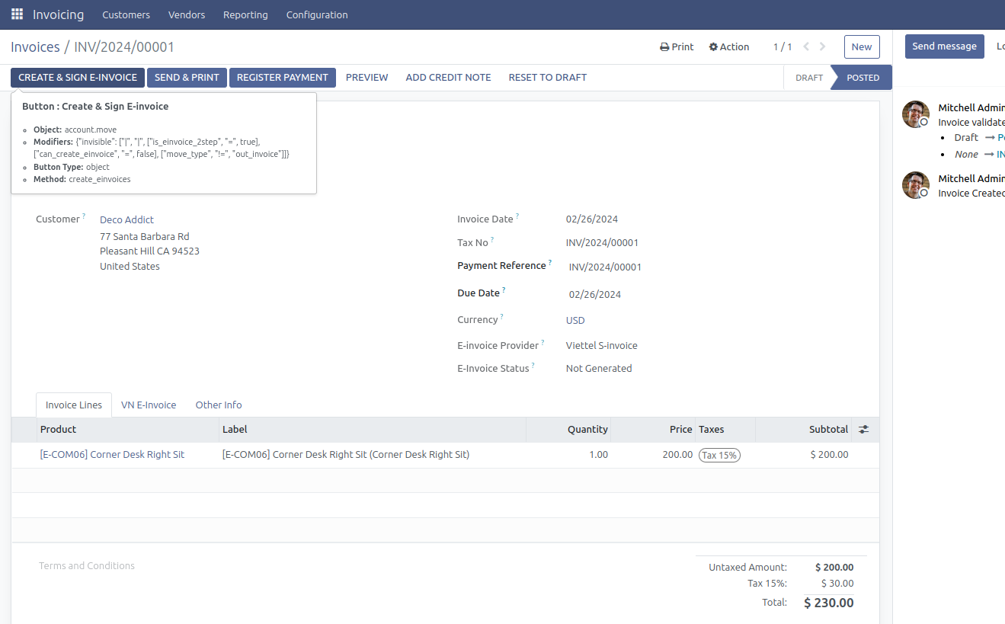Open the apps grid home menu

click(17, 14)
